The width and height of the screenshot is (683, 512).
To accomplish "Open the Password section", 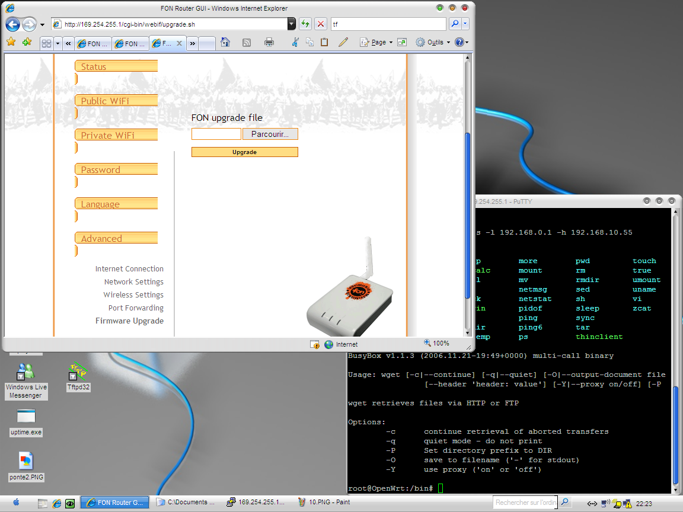I will [116, 169].
